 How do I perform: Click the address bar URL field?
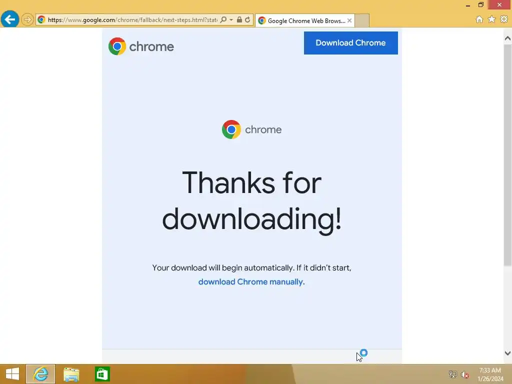click(x=132, y=20)
